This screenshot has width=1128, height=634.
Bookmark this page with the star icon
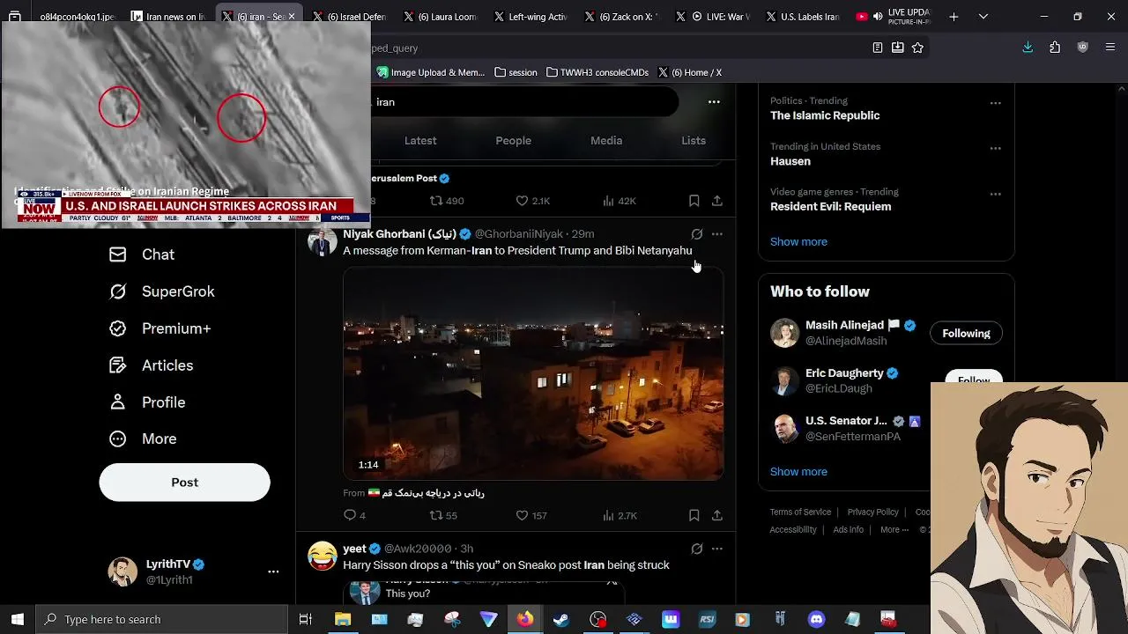[x=917, y=48]
